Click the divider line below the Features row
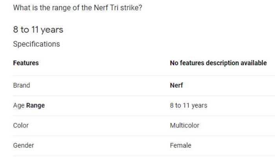 coord(141,75)
